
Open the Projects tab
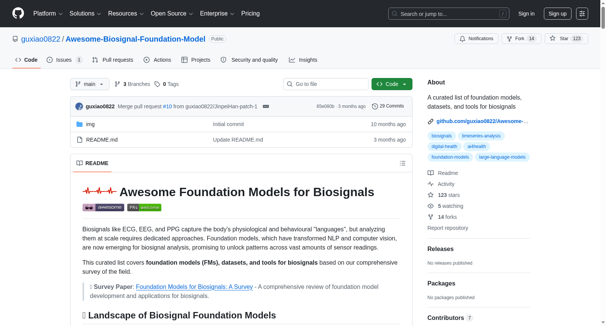click(196, 60)
